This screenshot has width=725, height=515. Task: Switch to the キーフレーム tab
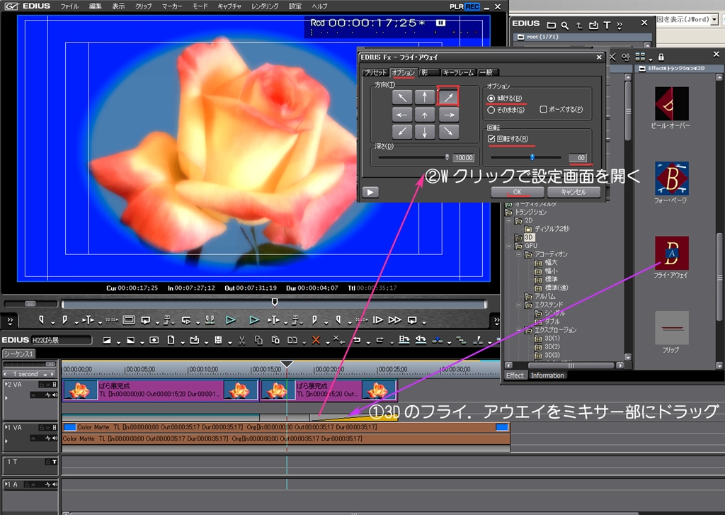(458, 72)
